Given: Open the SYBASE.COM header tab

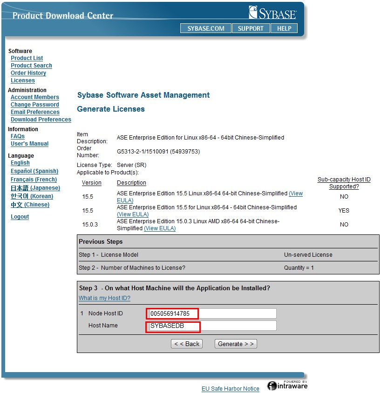Looking at the screenshot, I should tap(205, 28).
